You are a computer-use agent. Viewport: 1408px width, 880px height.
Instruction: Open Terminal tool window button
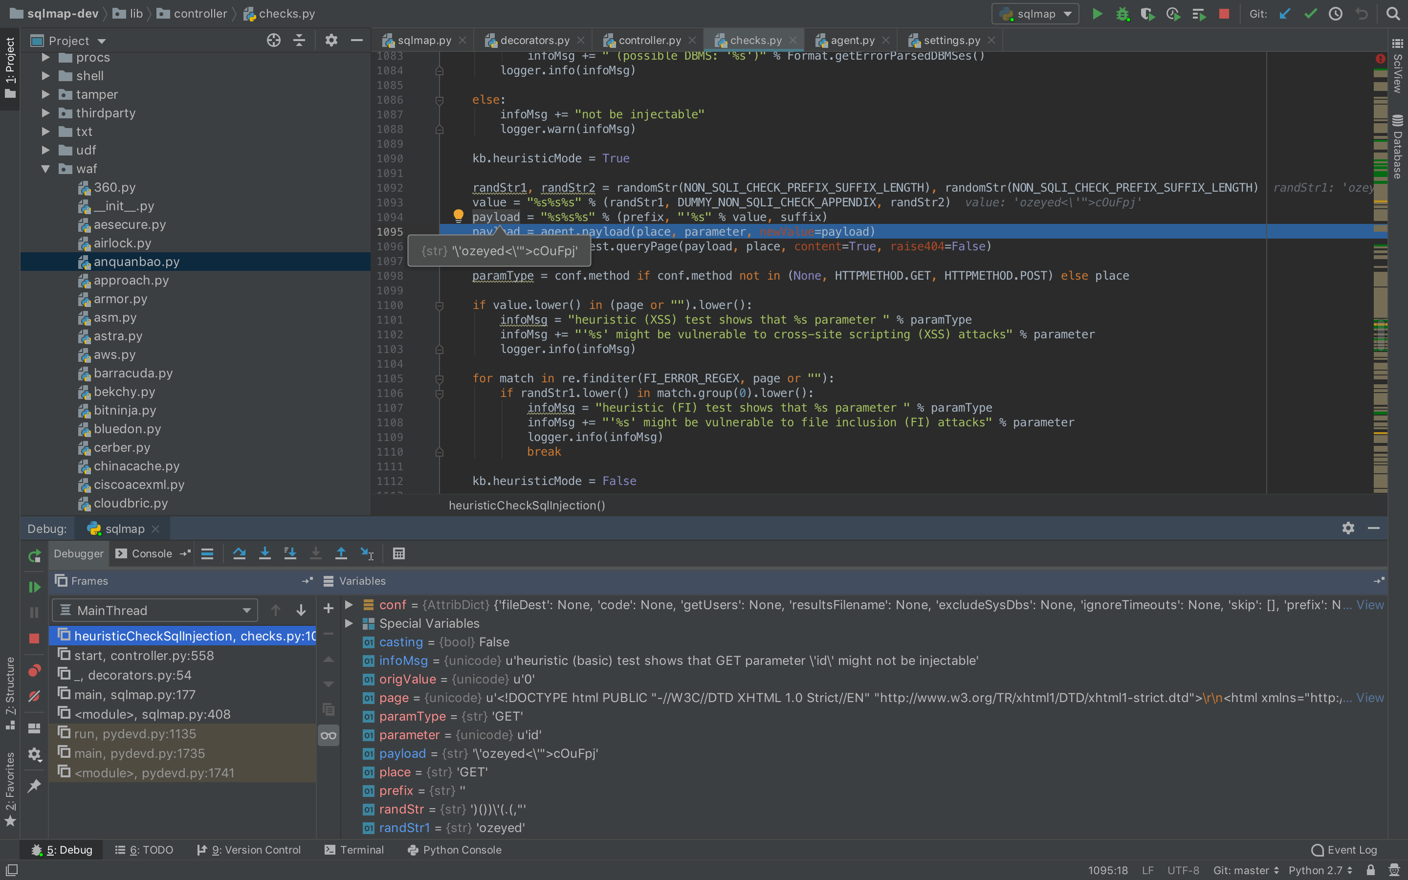pyautogui.click(x=354, y=850)
